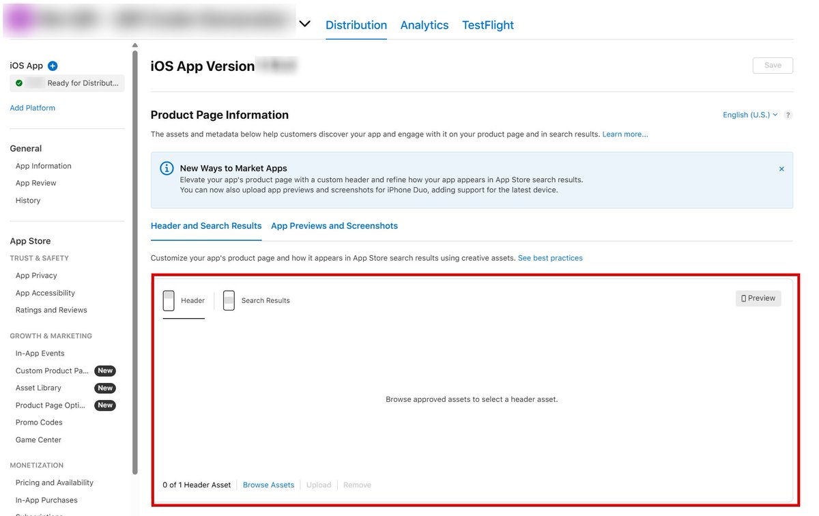Click the New badge beside Custom Product Pages
This screenshot has height=516, width=819.
coord(105,371)
